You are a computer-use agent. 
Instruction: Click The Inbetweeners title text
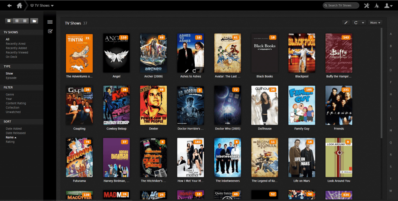227,181
